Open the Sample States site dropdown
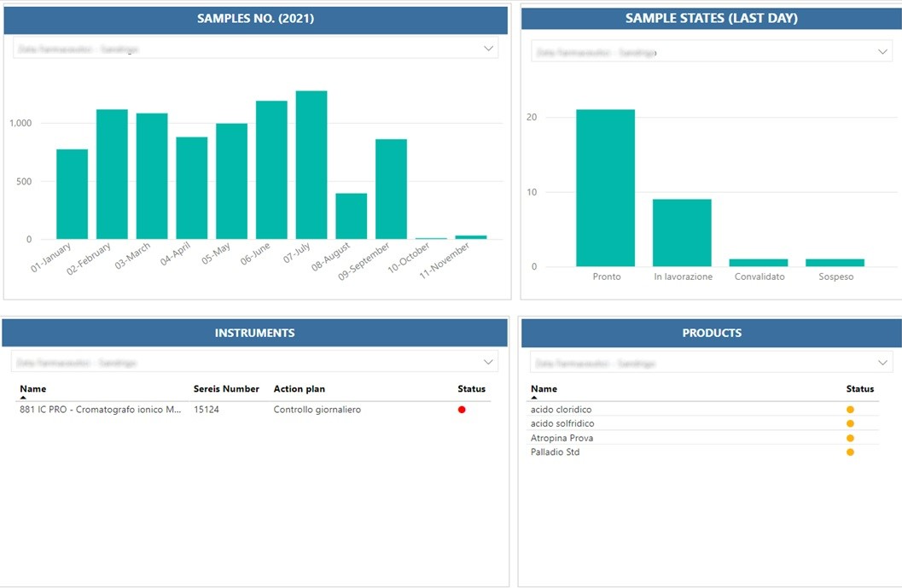 883,52
